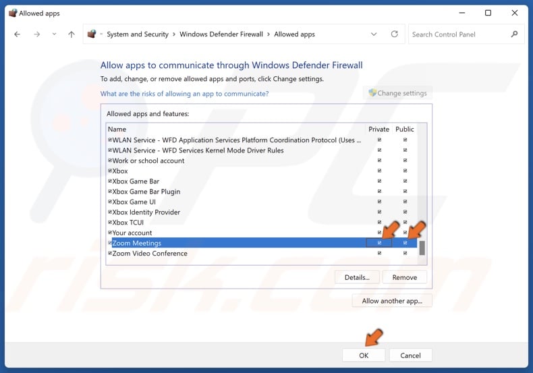
Task: Click Allow another app... button
Action: (392, 301)
